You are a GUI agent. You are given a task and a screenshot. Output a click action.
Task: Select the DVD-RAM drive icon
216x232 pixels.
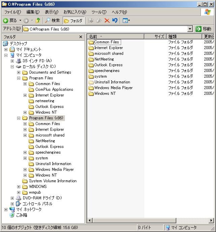19,198
